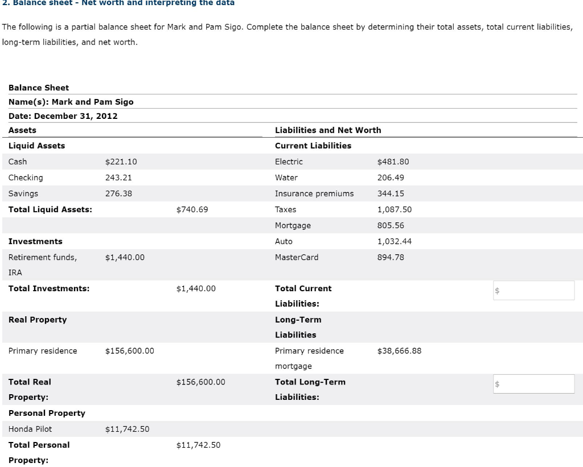Select the Total Investments amount $1,440.00
The height and width of the screenshot is (467, 583).
(196, 288)
